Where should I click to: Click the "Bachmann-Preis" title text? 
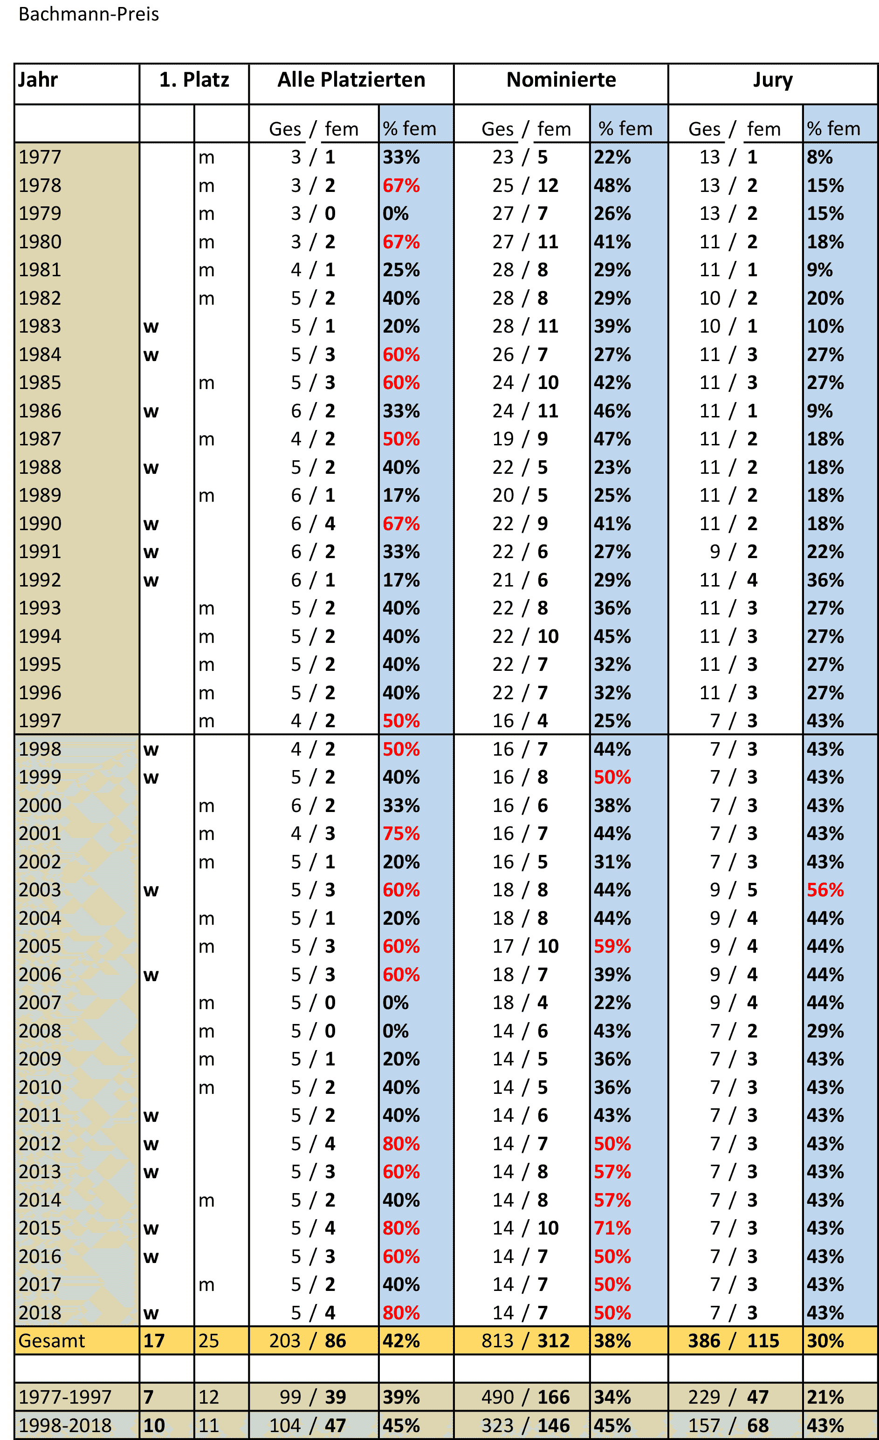88,14
